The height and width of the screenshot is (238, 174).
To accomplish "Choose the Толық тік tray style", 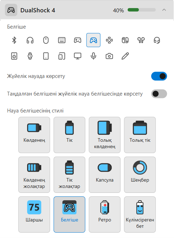I will [140, 135].
